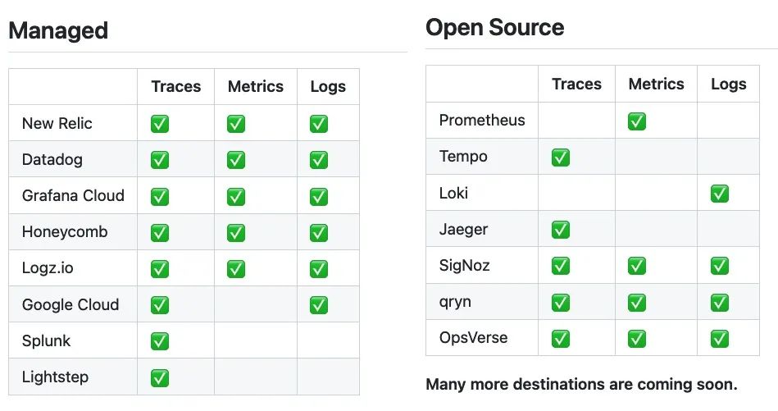Click the Managed section heading

(x=58, y=31)
